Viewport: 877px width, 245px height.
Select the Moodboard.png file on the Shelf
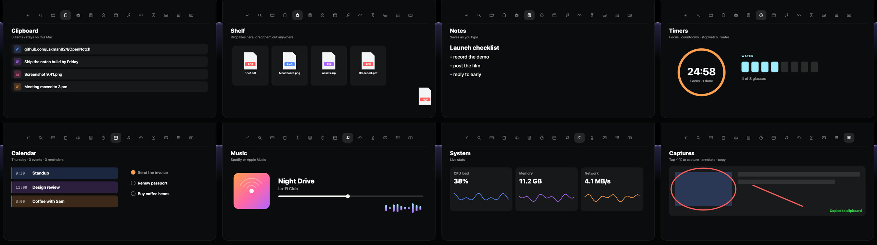click(289, 65)
